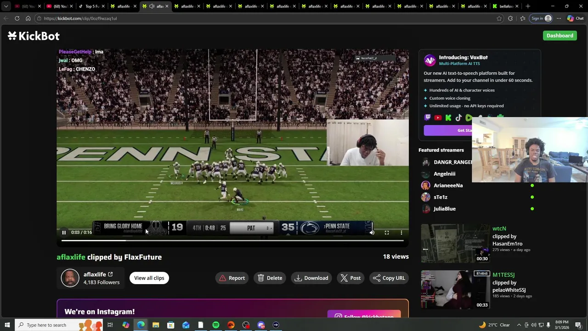Bookmark this page with the star icon
This screenshot has height=331, width=588.
[499, 18]
